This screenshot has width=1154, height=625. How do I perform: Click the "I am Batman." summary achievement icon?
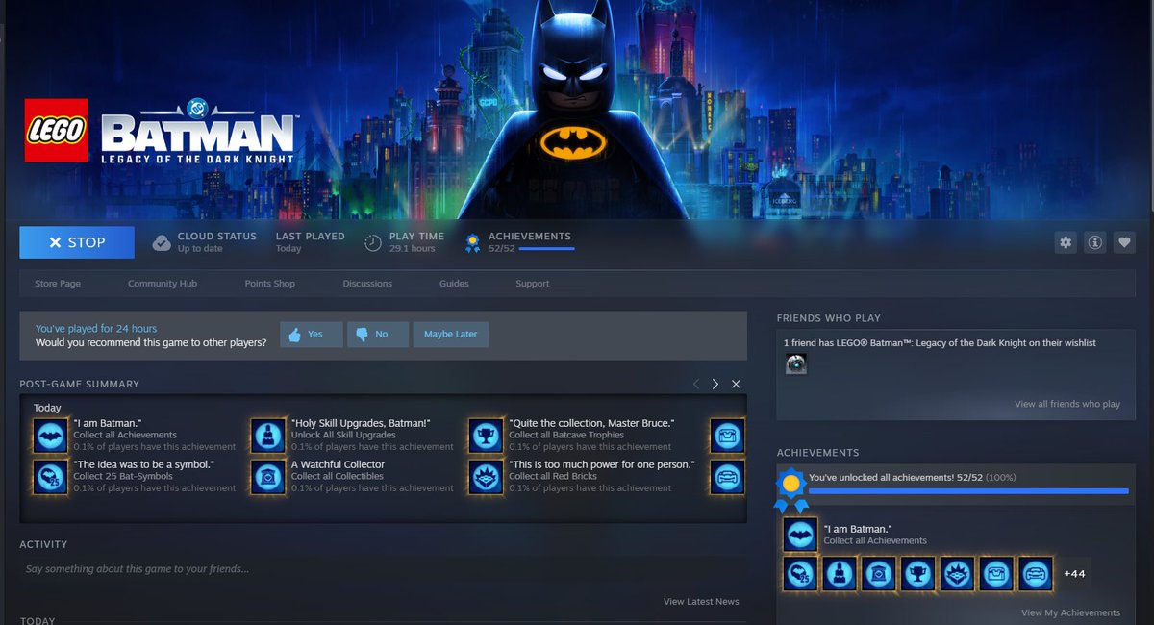(x=50, y=436)
